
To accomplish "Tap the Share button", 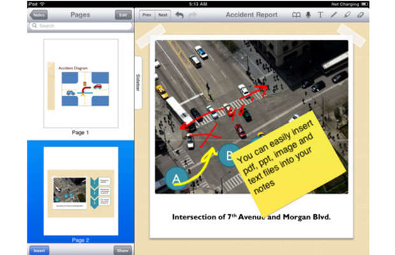I will (123, 251).
